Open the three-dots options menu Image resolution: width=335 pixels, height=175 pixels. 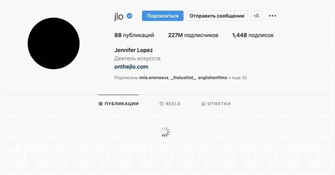click(272, 16)
